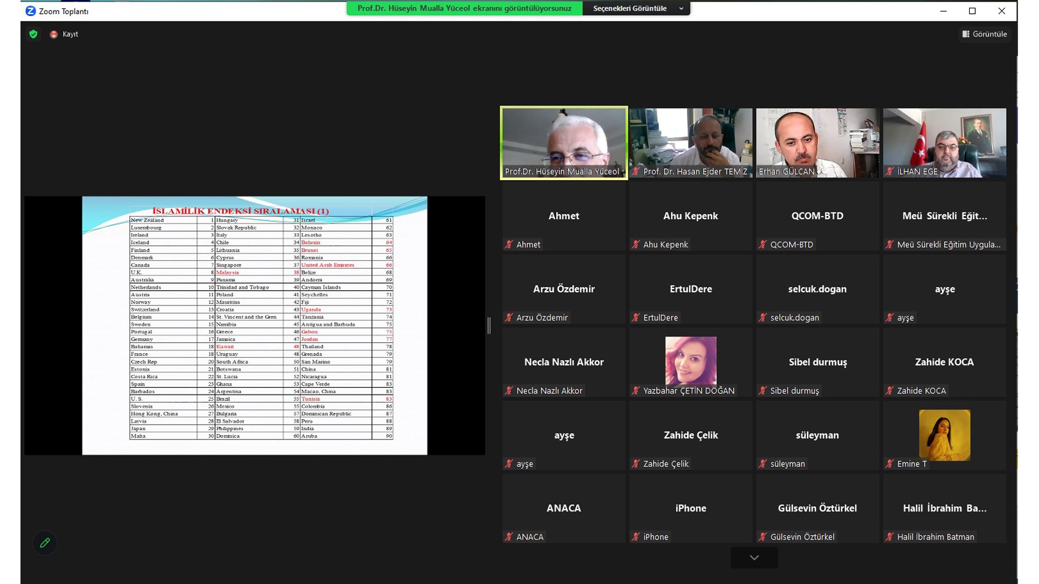1039x584 pixels.
Task: Click the green screen-sharing notification banner
Action: tap(464, 8)
